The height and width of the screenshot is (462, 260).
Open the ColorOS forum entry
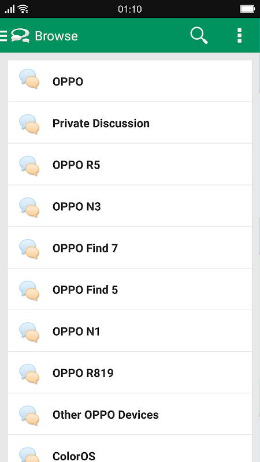129,449
